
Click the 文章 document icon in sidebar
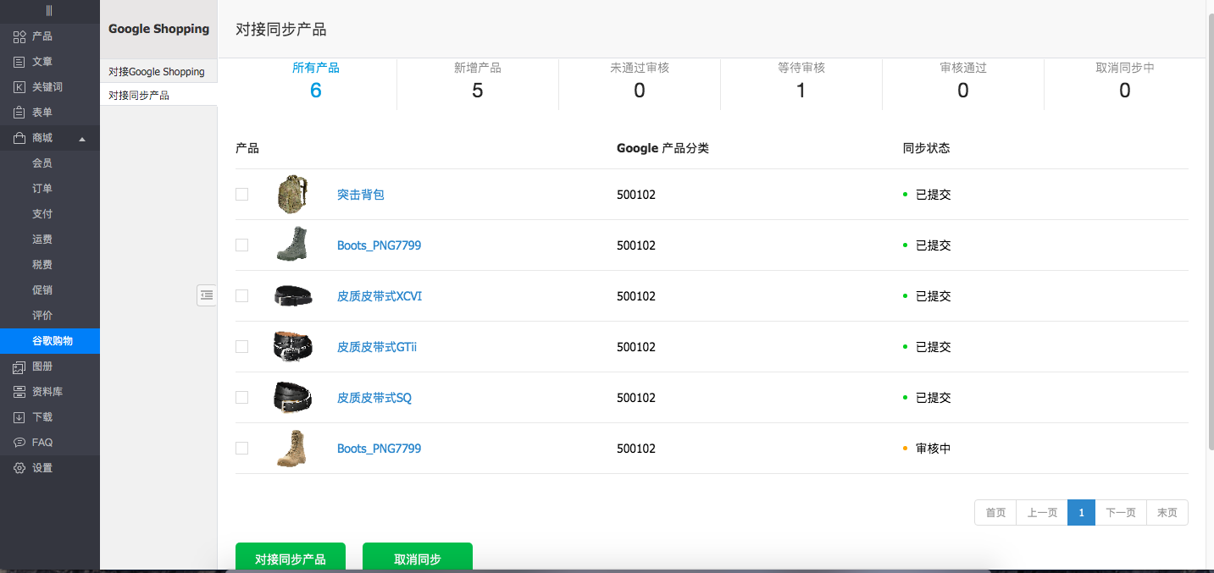pyautogui.click(x=19, y=62)
